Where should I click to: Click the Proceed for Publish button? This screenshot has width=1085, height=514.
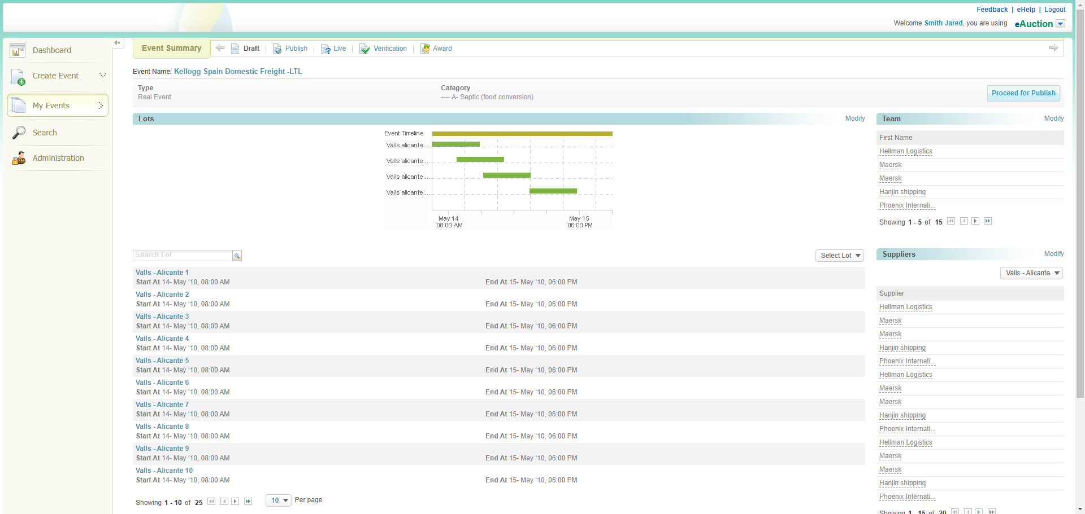(1023, 93)
